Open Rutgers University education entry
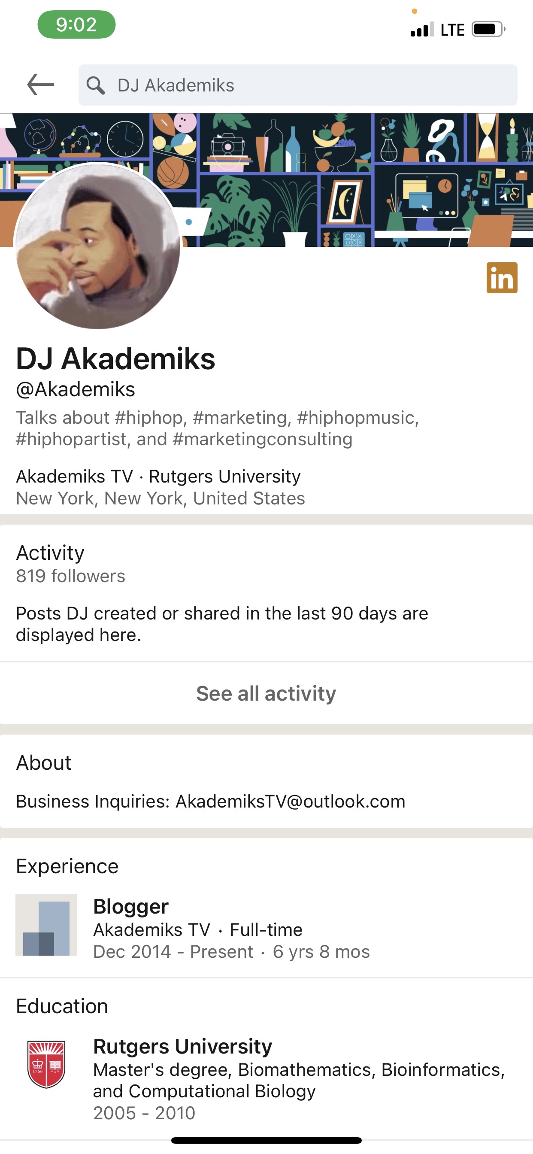The width and height of the screenshot is (533, 1154). (266, 1079)
